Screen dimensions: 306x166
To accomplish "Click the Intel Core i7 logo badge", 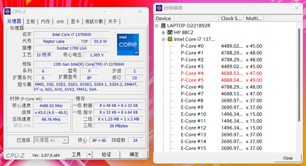I will coord(128,45).
